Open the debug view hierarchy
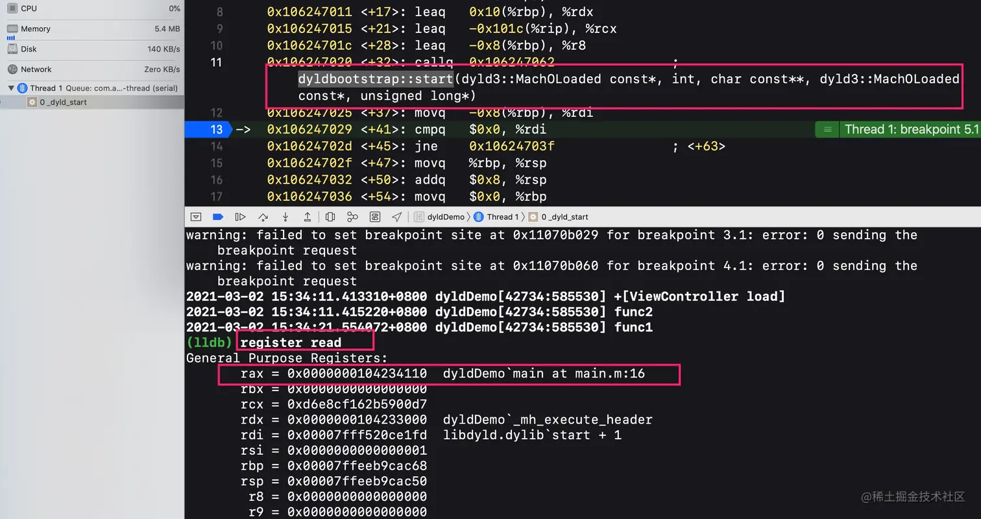This screenshot has width=981, height=519. (x=330, y=217)
